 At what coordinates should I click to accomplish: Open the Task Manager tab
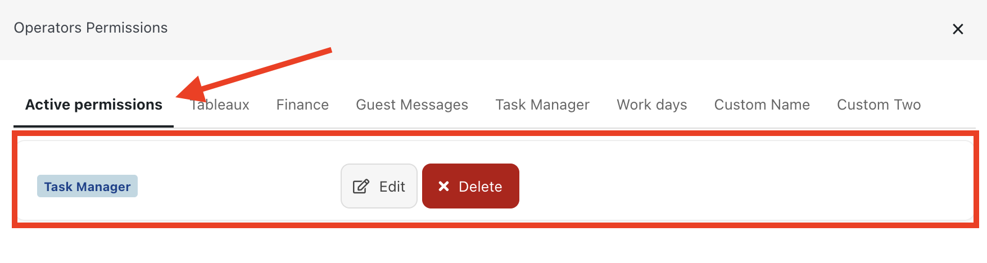pos(542,105)
